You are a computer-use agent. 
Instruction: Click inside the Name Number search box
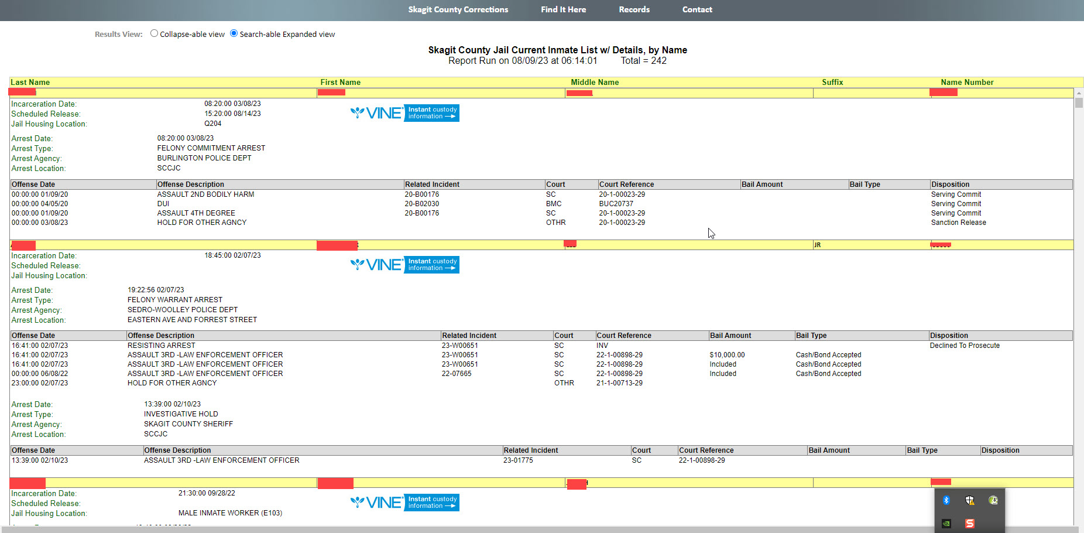pos(995,93)
